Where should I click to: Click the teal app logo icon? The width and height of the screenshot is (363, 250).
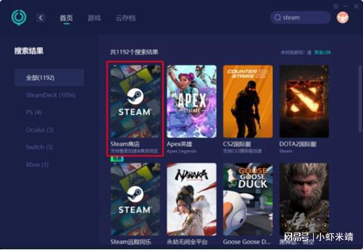19,17
